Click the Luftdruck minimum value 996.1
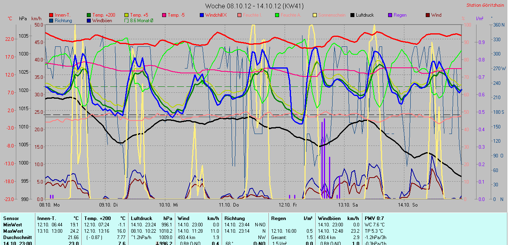 tap(166, 225)
